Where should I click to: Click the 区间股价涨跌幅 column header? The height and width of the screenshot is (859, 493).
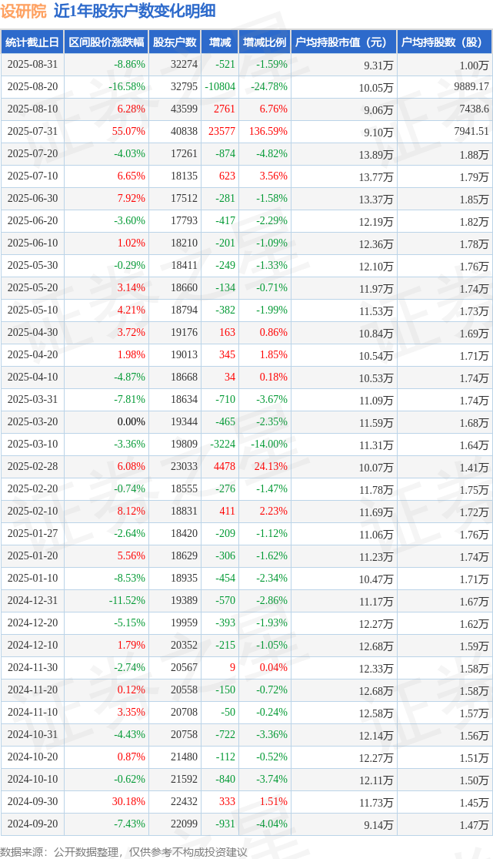tap(106, 42)
